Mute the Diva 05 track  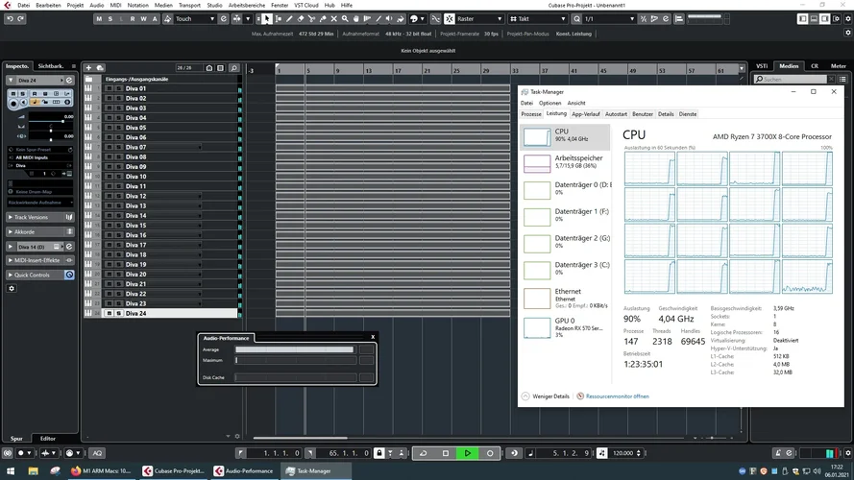tap(110, 128)
